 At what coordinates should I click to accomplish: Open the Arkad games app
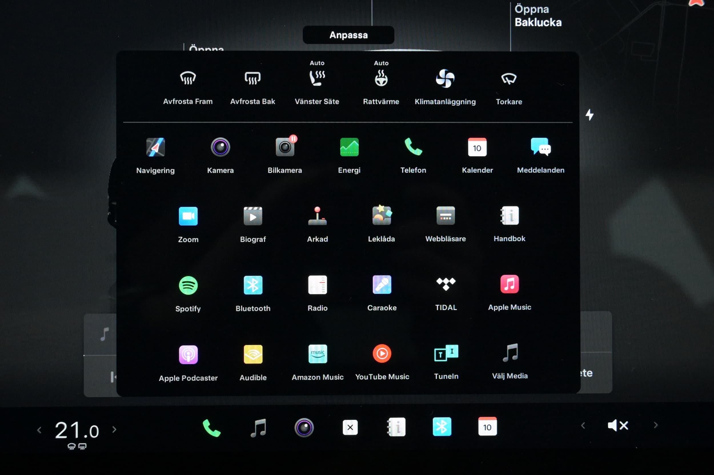pos(317,216)
